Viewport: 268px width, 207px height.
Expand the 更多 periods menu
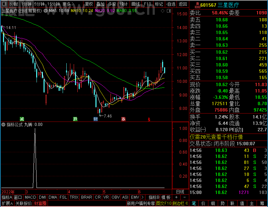point(68,4)
